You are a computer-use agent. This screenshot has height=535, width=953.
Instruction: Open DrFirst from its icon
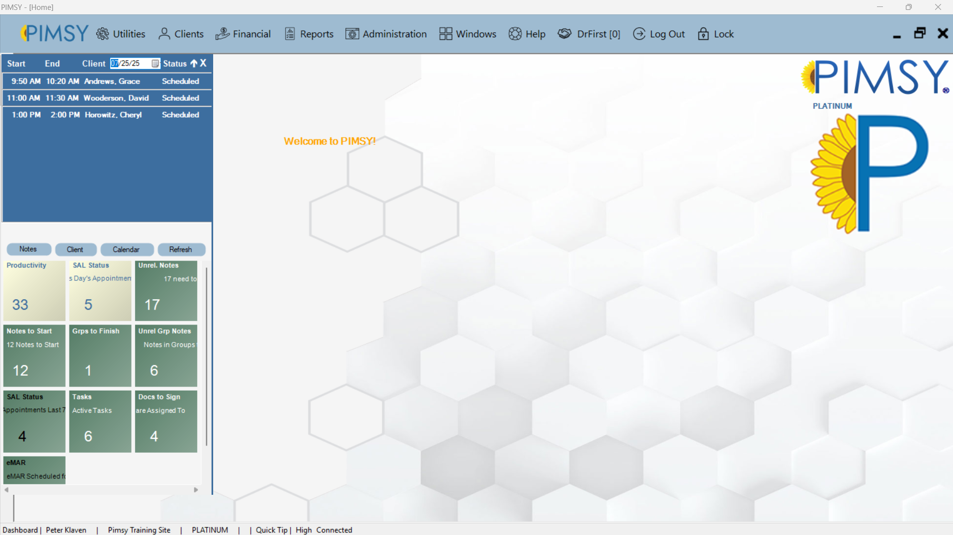[x=564, y=34]
